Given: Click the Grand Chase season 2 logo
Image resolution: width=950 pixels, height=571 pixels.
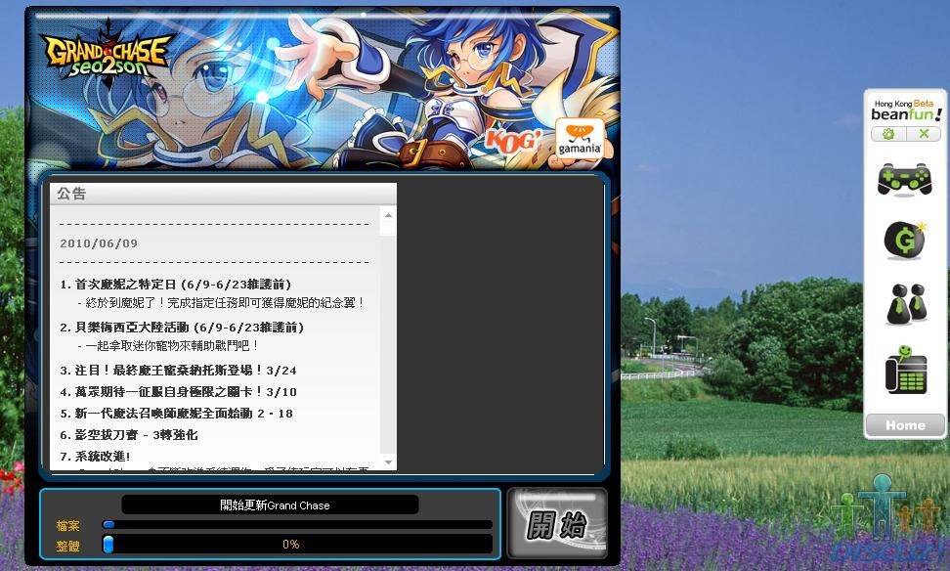Looking at the screenshot, I should (x=108, y=57).
